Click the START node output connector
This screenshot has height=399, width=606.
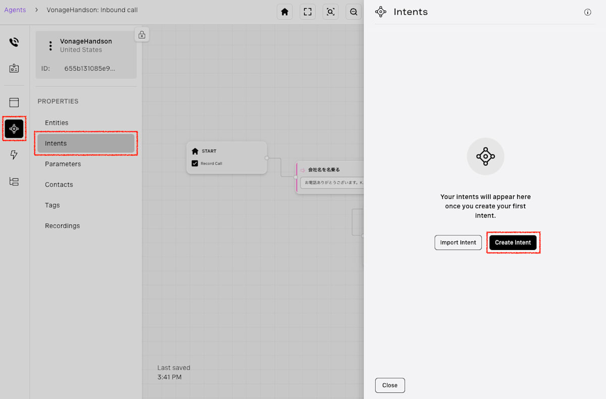click(x=267, y=158)
